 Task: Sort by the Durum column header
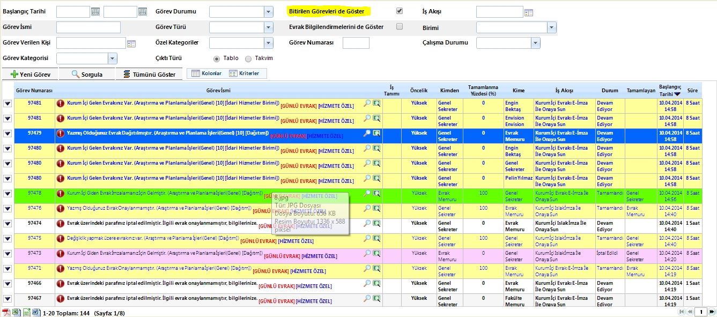[x=610, y=91]
